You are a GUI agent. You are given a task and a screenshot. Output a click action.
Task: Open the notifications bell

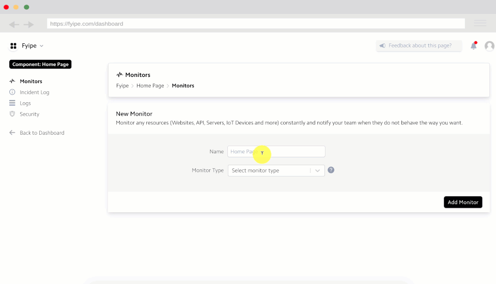[474, 45]
